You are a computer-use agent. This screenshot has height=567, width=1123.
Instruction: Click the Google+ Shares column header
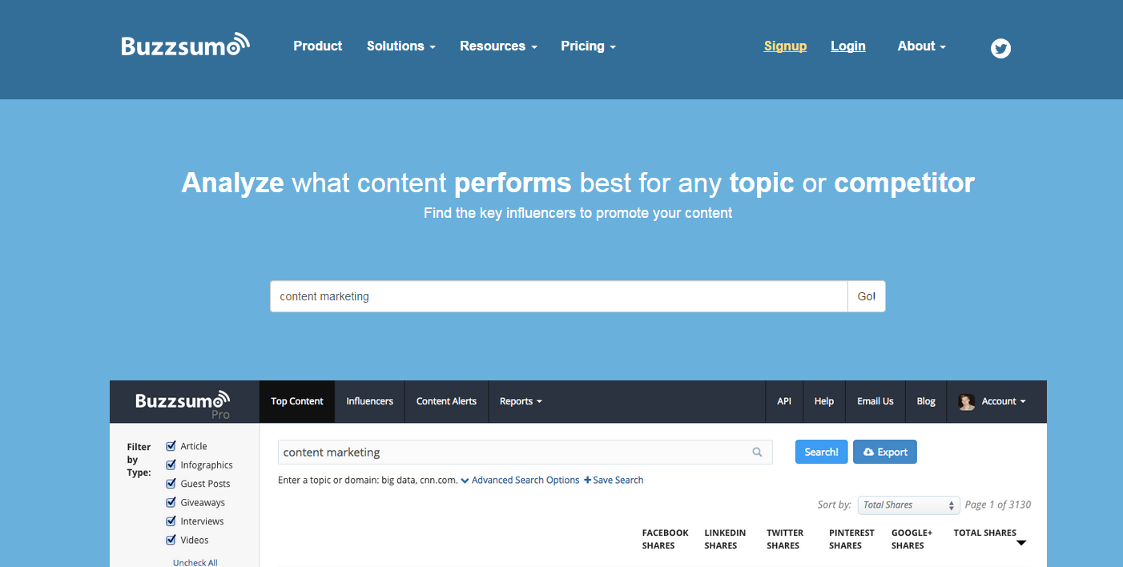tap(912, 539)
